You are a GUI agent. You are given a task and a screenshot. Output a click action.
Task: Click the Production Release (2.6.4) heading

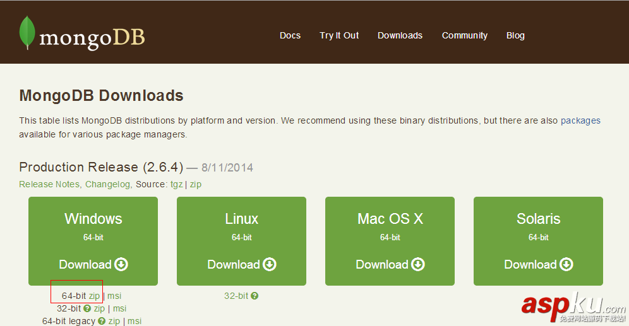tap(101, 167)
